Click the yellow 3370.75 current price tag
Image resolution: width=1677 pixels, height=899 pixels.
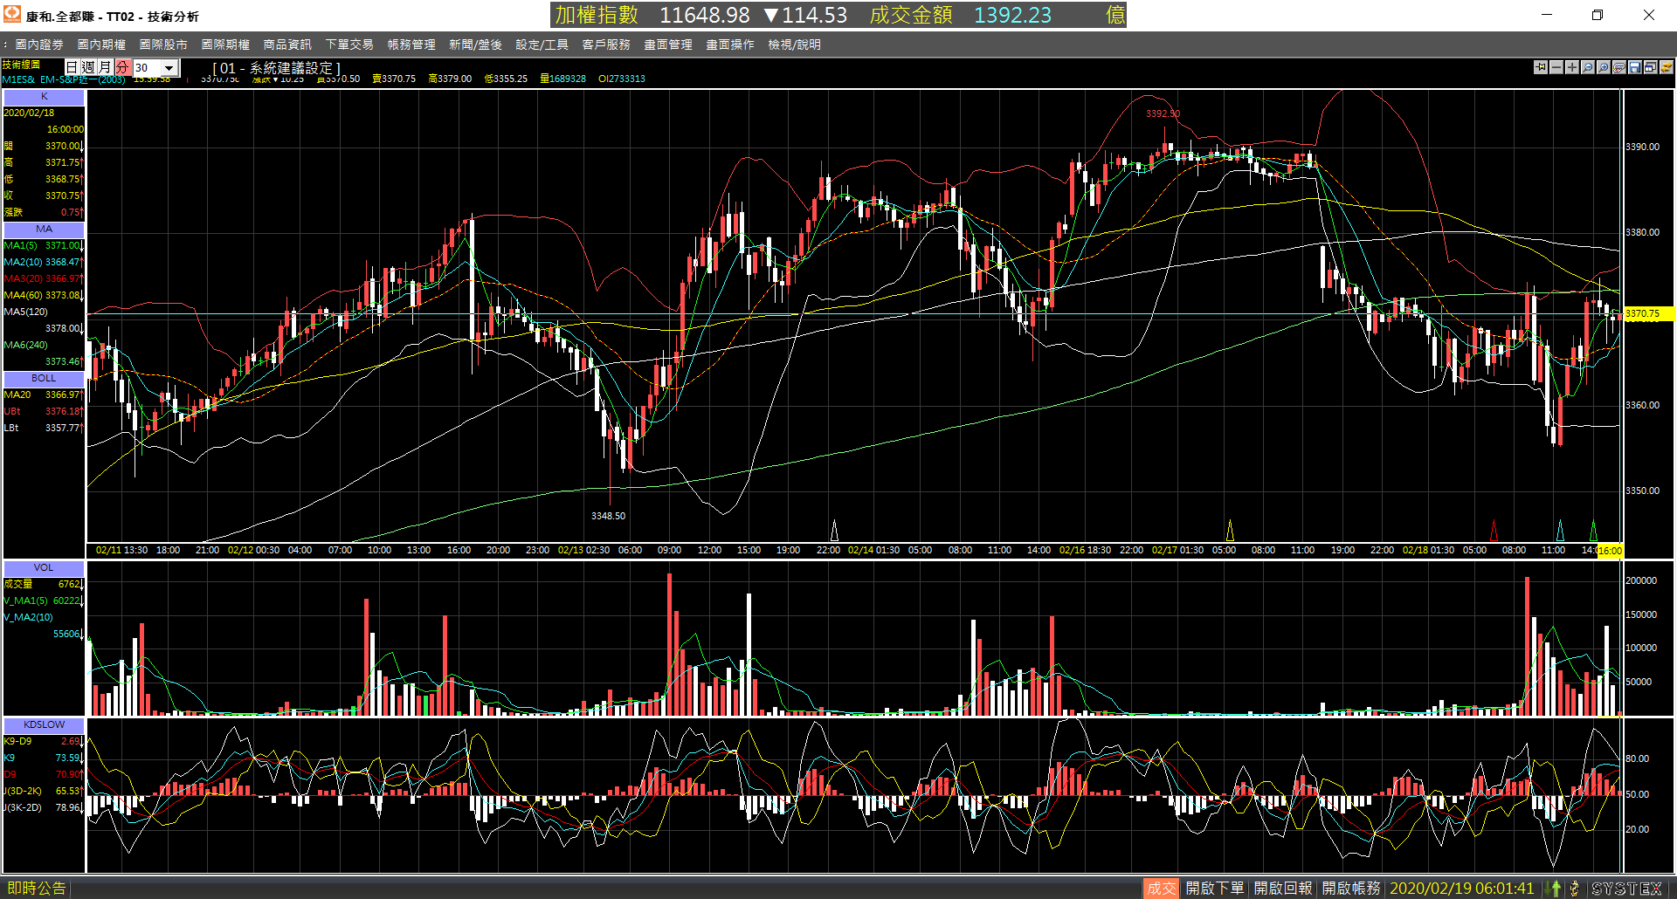click(1648, 314)
